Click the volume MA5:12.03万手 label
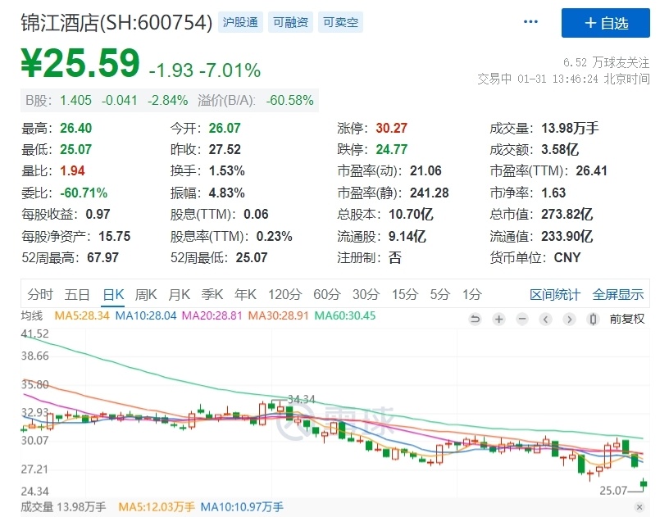 (157, 507)
